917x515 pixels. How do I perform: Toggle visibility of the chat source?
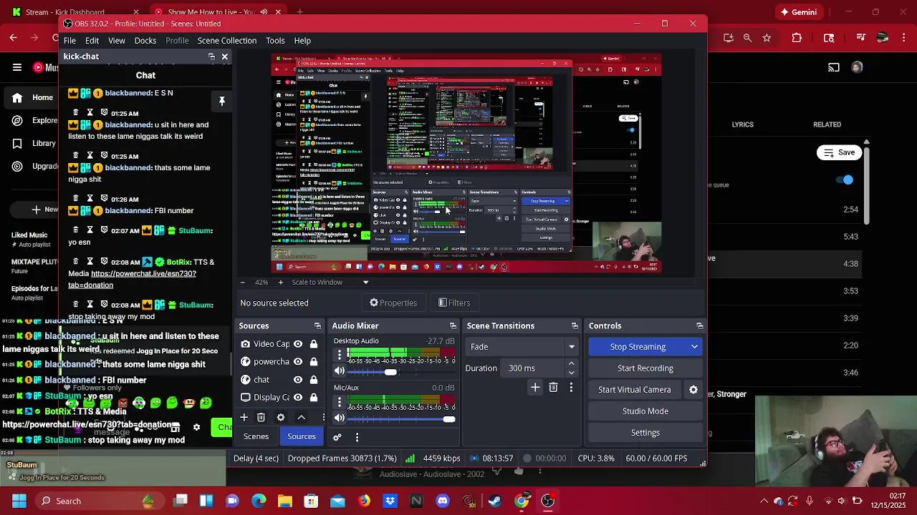pos(298,380)
